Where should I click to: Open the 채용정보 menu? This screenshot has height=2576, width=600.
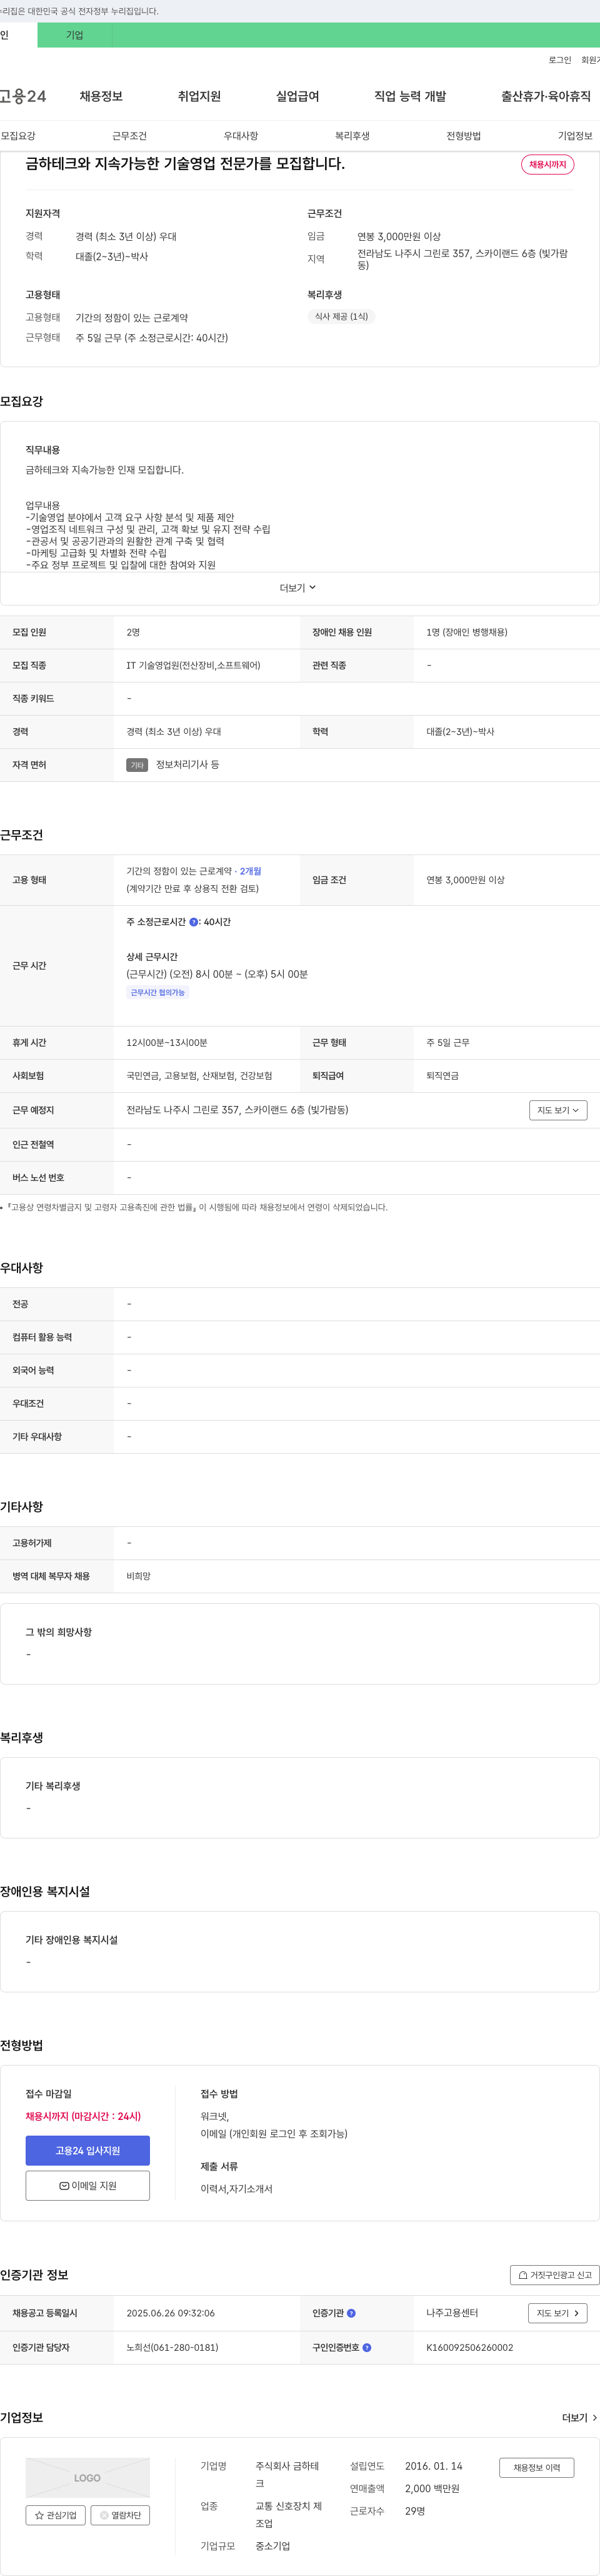101,96
